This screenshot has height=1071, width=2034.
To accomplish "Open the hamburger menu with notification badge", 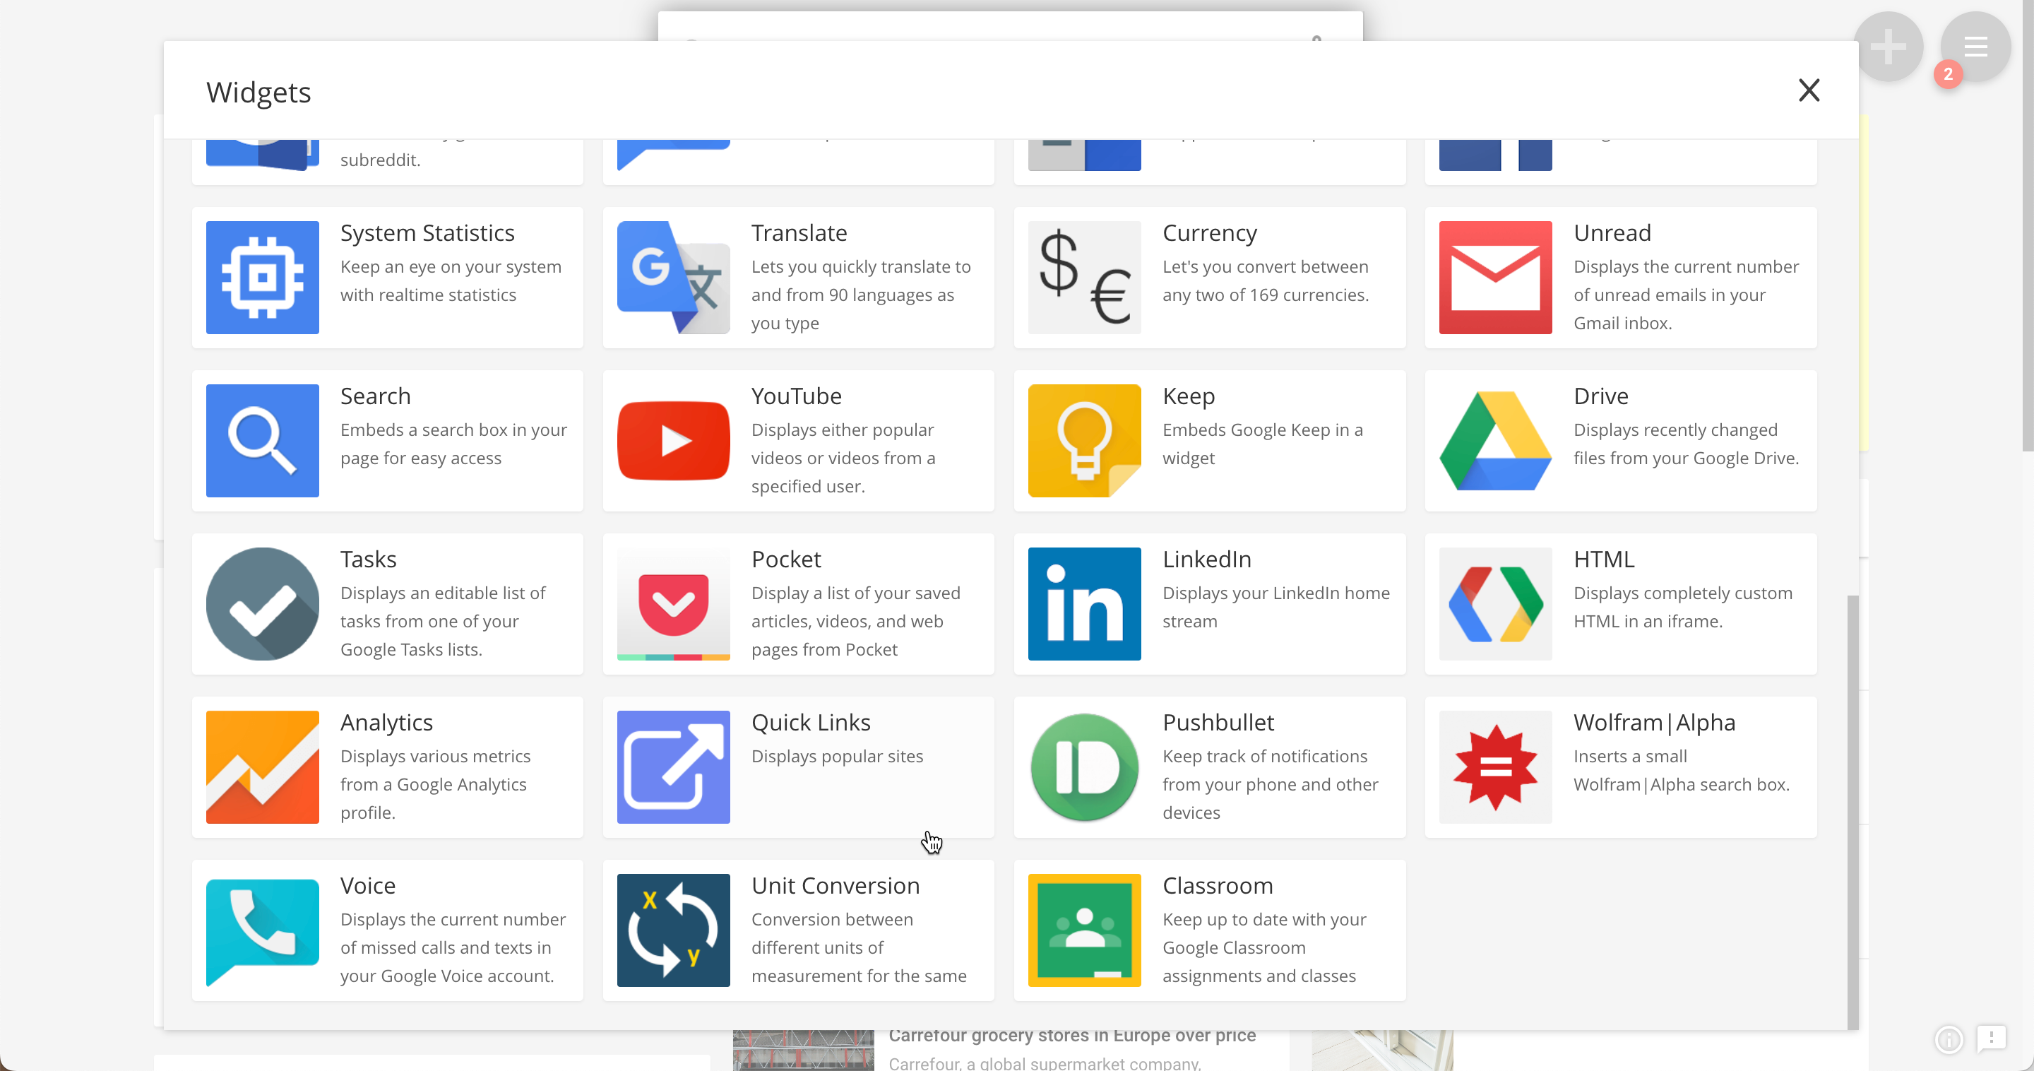I will (1975, 47).
